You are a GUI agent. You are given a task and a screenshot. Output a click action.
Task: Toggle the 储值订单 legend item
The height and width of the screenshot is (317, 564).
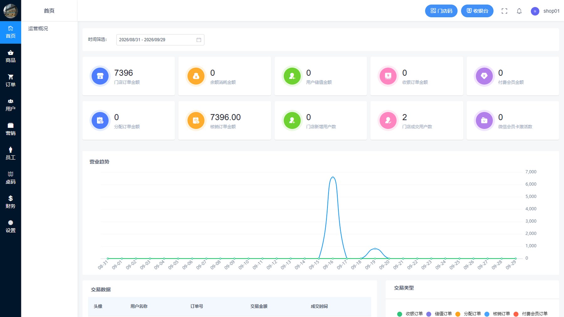coord(439,314)
